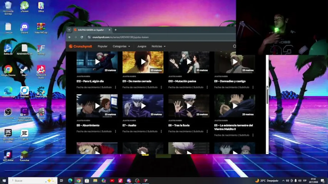Open Epic Games Launcher desktop icon
Image resolution: width=328 pixels, height=184 pixels.
8,135
